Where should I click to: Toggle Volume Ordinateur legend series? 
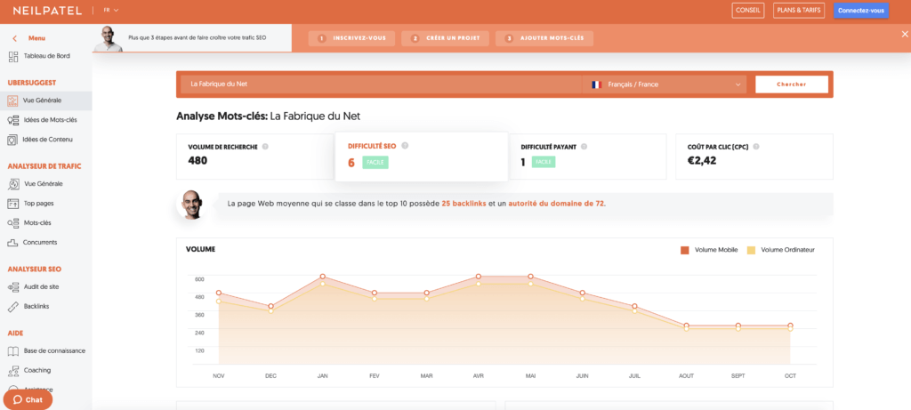[752, 250]
